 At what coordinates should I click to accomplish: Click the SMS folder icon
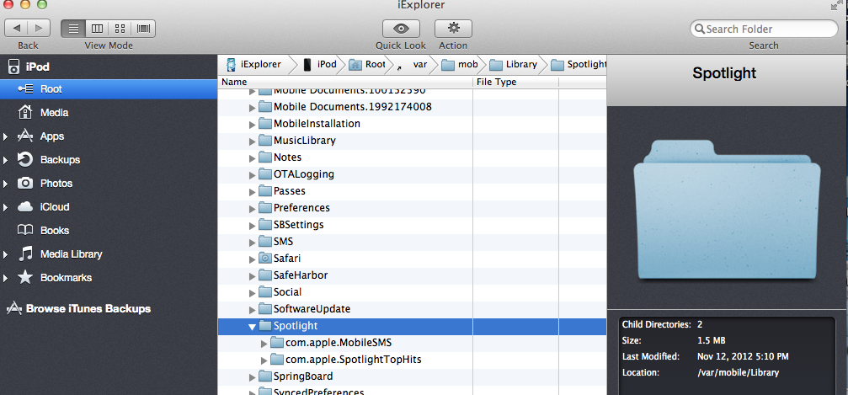click(264, 242)
